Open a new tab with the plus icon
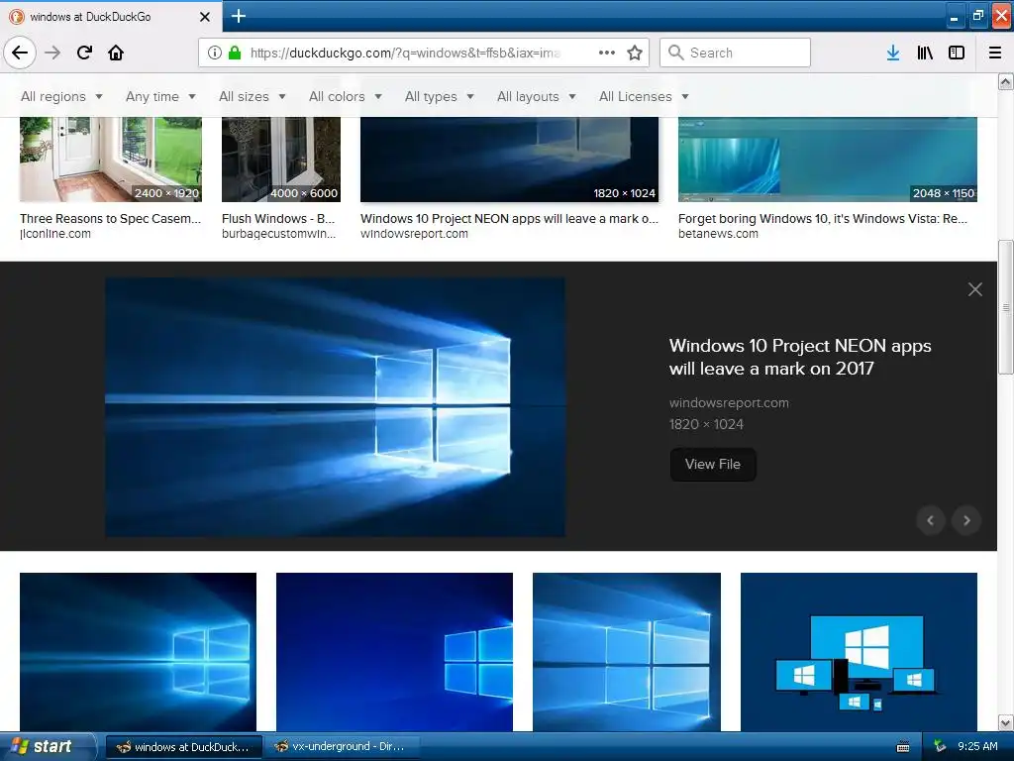The width and height of the screenshot is (1014, 761). click(x=238, y=16)
